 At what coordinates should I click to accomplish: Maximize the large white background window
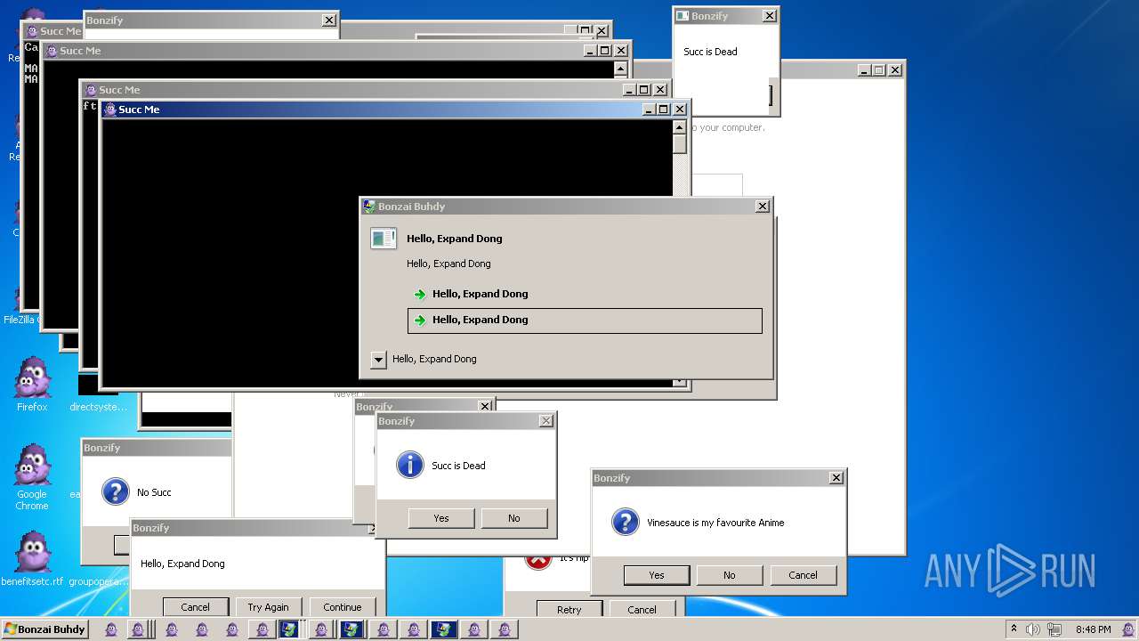879,70
